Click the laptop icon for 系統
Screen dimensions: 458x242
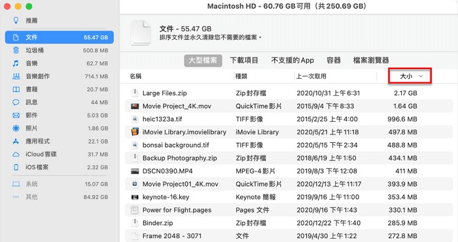(x=16, y=184)
